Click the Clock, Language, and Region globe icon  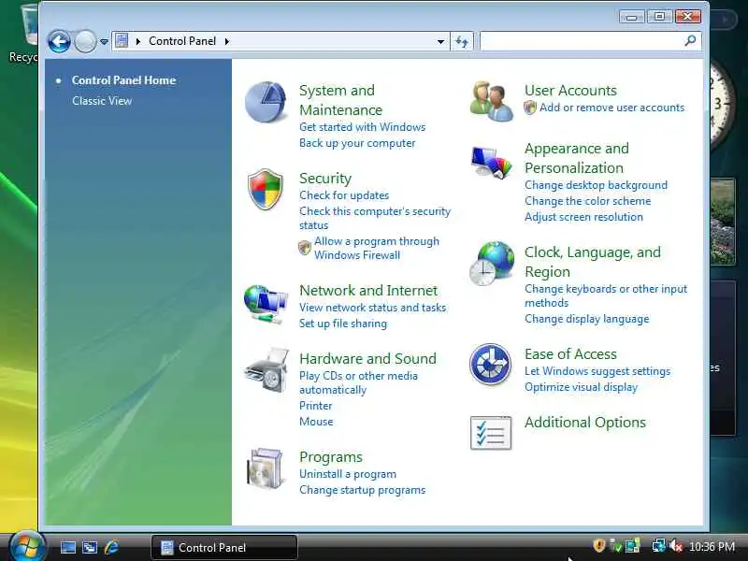point(492,264)
